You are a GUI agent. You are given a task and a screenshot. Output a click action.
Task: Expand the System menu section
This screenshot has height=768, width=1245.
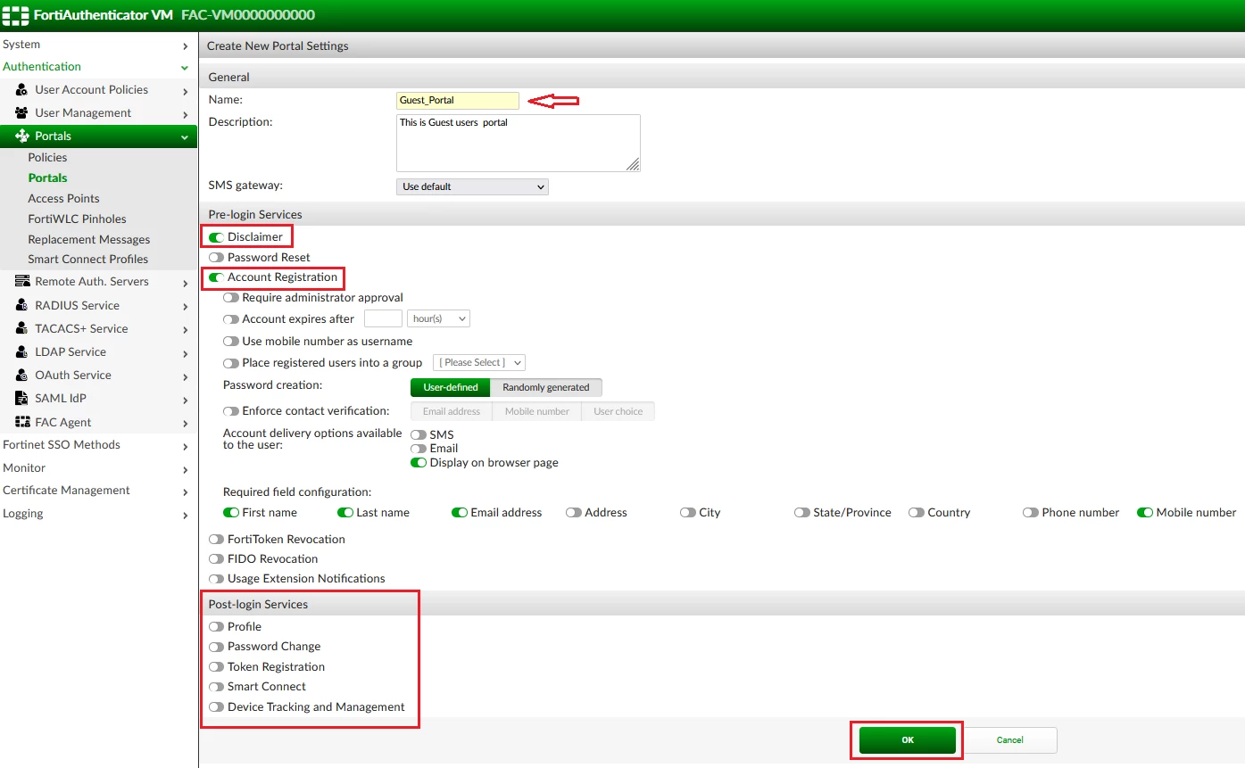click(x=98, y=45)
